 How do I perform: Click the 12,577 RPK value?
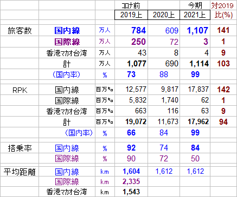pos(136,89)
